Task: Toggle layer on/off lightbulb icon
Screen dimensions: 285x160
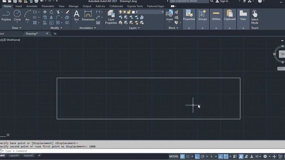Action: click(120, 12)
